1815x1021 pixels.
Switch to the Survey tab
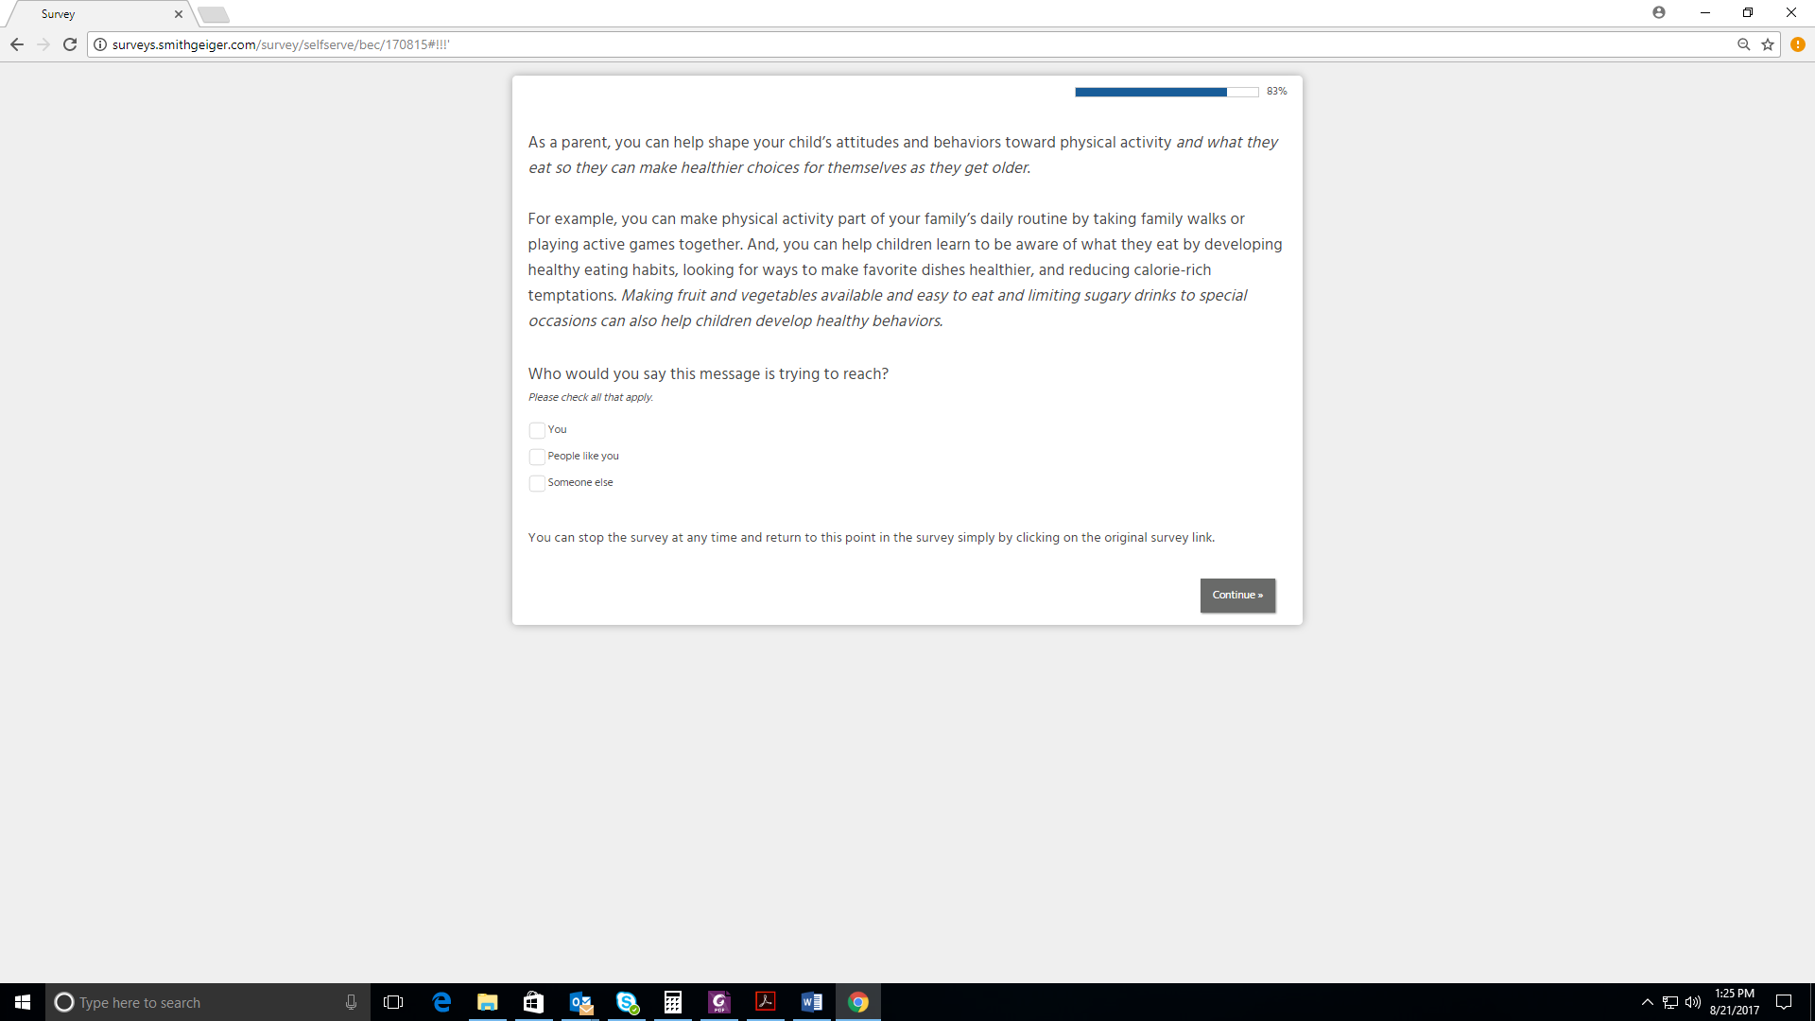[95, 14]
